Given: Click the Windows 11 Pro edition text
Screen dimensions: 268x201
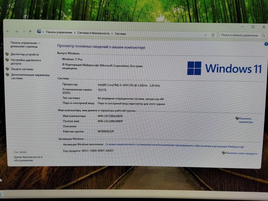Looking at the screenshot, I should (x=72, y=59).
